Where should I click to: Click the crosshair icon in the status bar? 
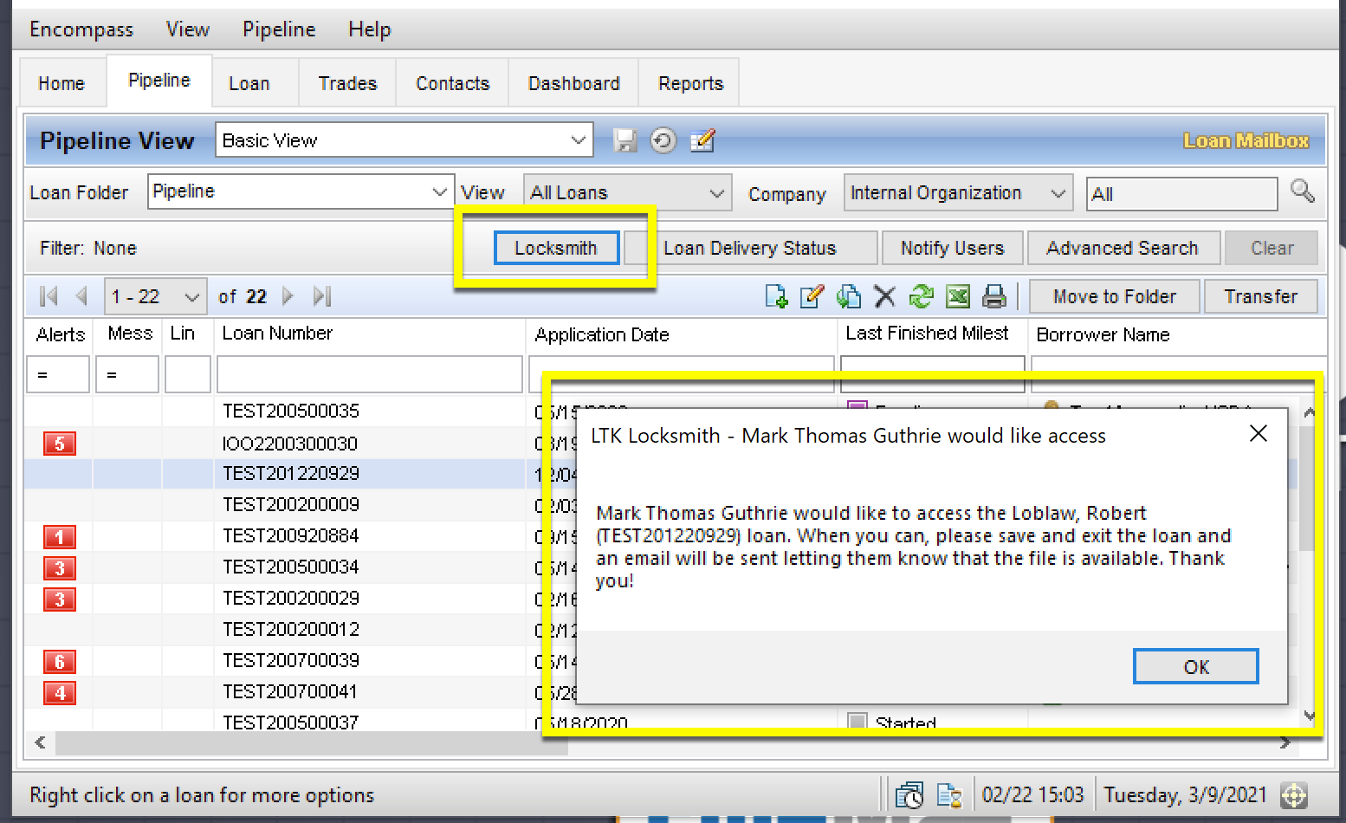click(1293, 794)
